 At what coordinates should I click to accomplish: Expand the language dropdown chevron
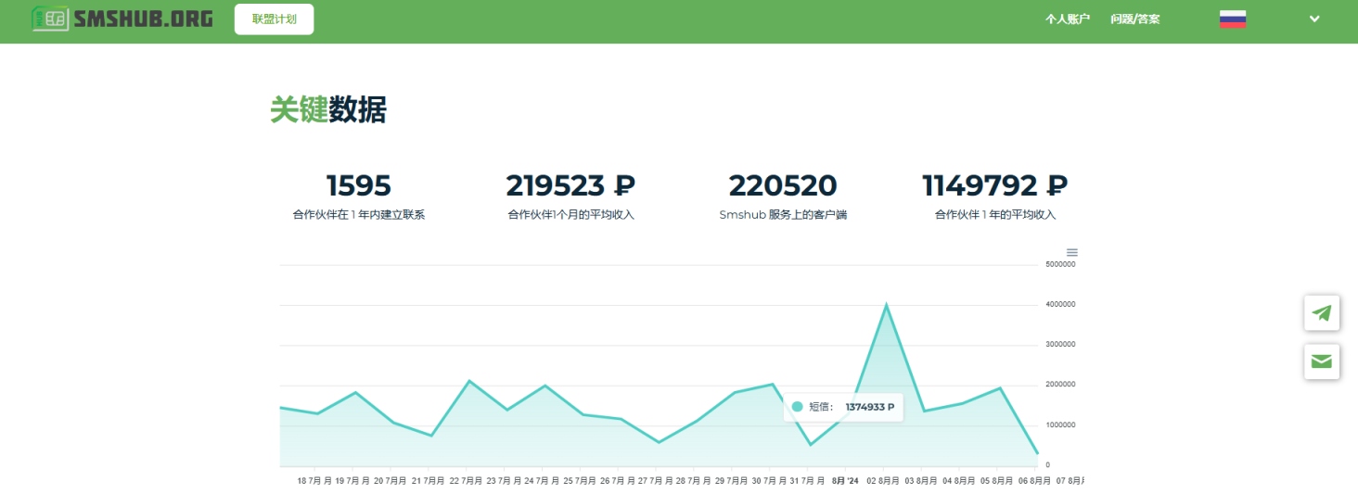click(1313, 19)
